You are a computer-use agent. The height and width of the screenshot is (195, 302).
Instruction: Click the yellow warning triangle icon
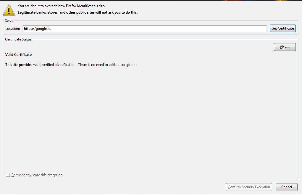(9, 10)
